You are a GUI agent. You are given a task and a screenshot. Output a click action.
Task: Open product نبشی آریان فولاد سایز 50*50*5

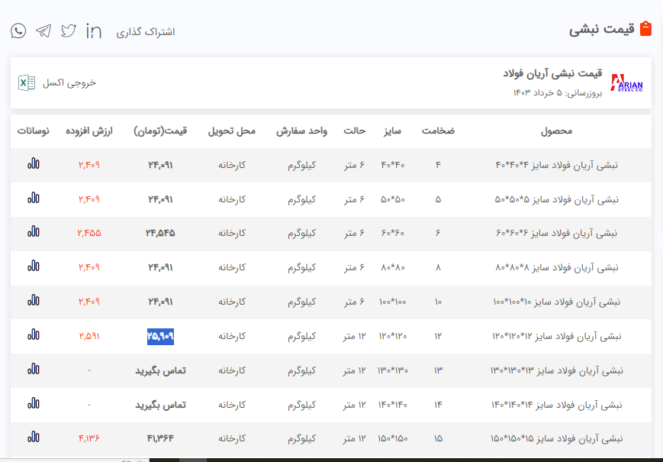(x=557, y=199)
